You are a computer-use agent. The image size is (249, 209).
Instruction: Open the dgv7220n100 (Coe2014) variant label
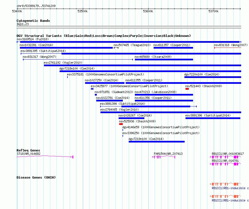click(202, 74)
